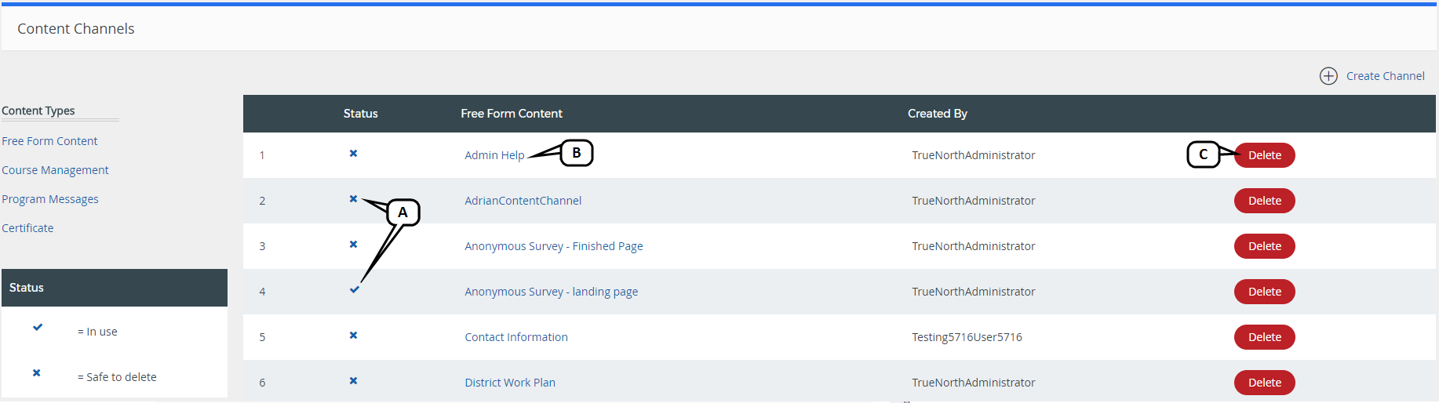Click the plus icon beside Create Channel
This screenshot has width=1439, height=403.
(1328, 76)
